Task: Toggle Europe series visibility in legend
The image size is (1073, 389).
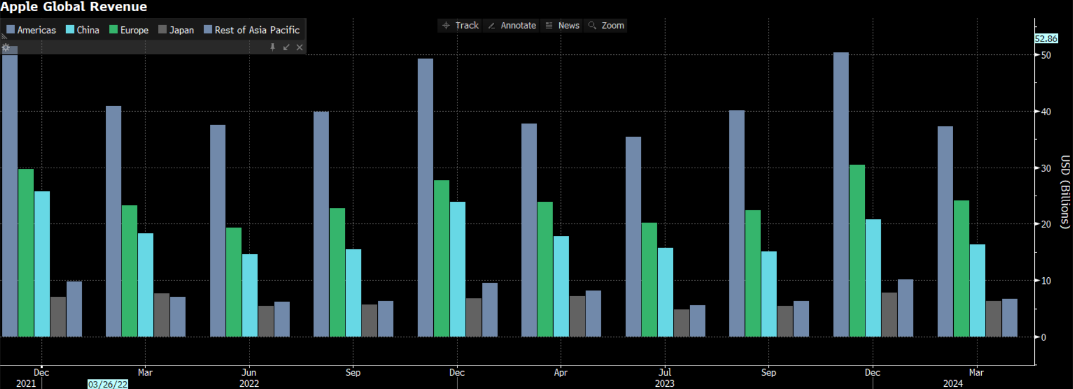Action: (x=134, y=30)
